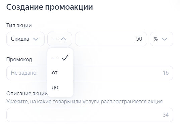Select the "—" option in the dropdown list
This screenshot has width=180, height=124.
pos(60,58)
